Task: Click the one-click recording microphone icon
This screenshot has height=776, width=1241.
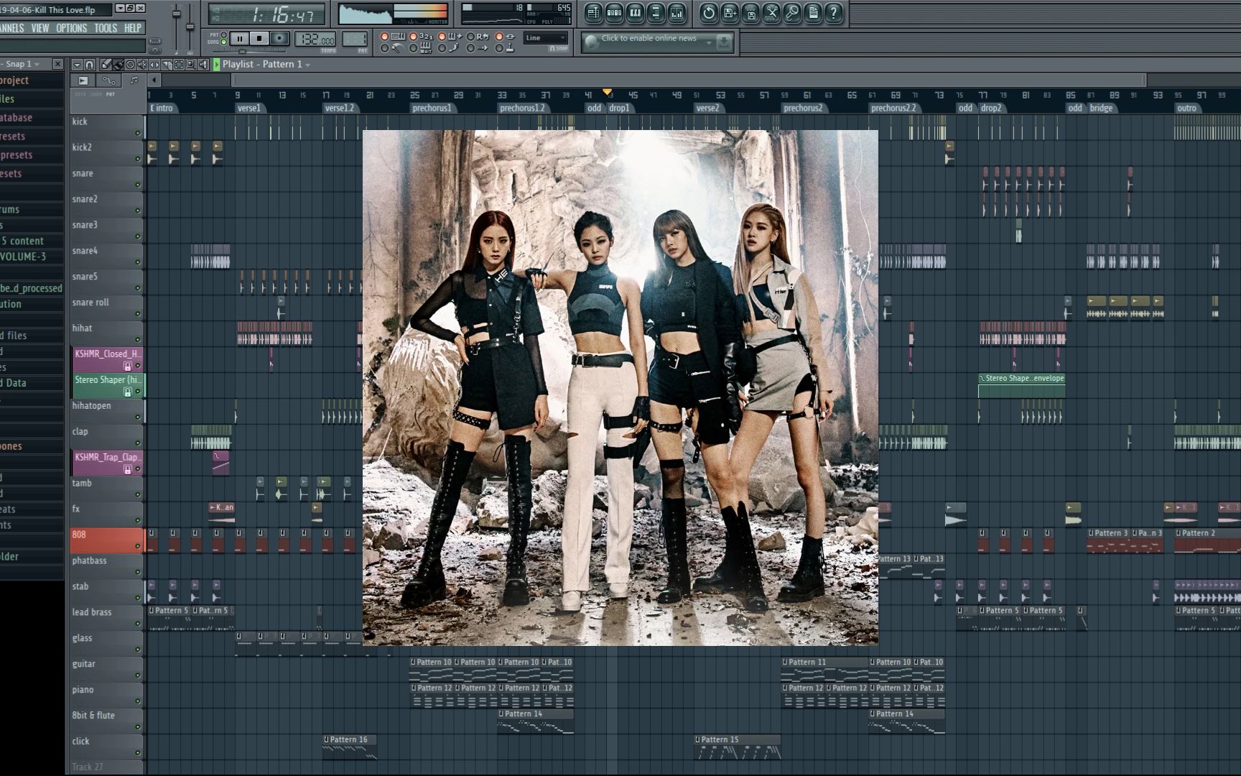Action: (792, 12)
